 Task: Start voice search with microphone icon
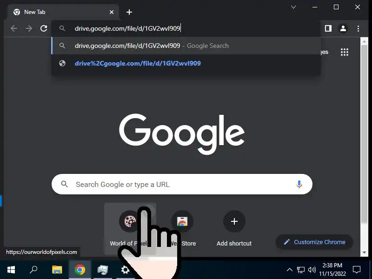pos(299,184)
